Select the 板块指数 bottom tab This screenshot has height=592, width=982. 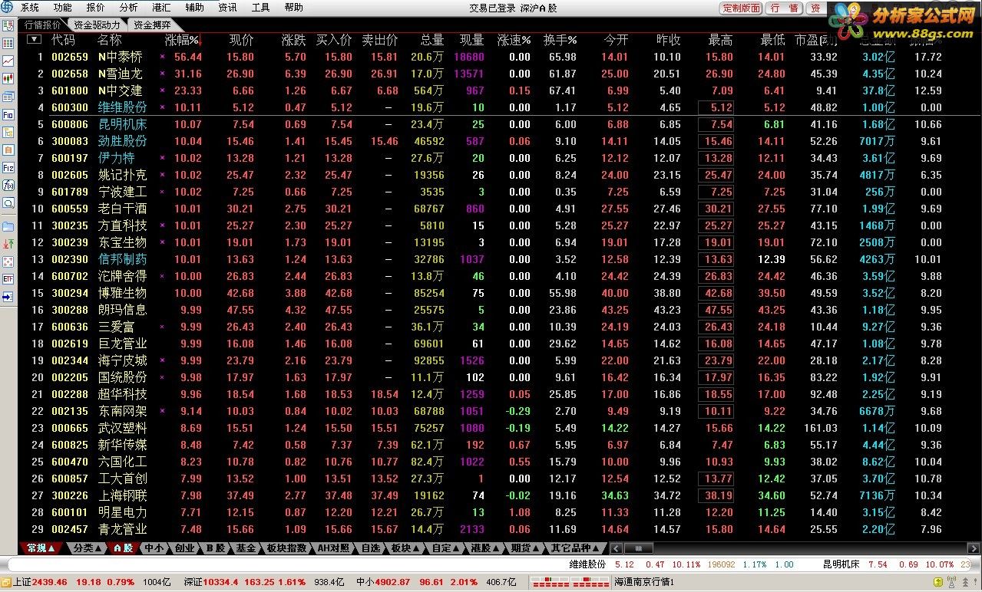287,548
